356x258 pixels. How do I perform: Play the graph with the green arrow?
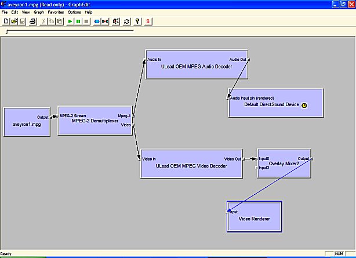70,21
